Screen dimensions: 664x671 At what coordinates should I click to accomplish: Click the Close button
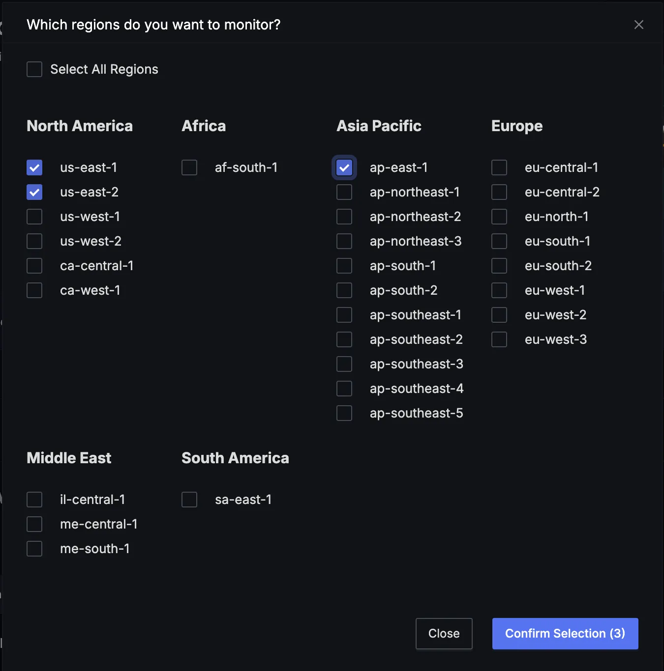(444, 634)
